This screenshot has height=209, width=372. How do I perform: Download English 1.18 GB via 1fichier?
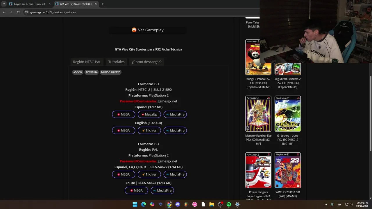pyautogui.click(x=149, y=130)
